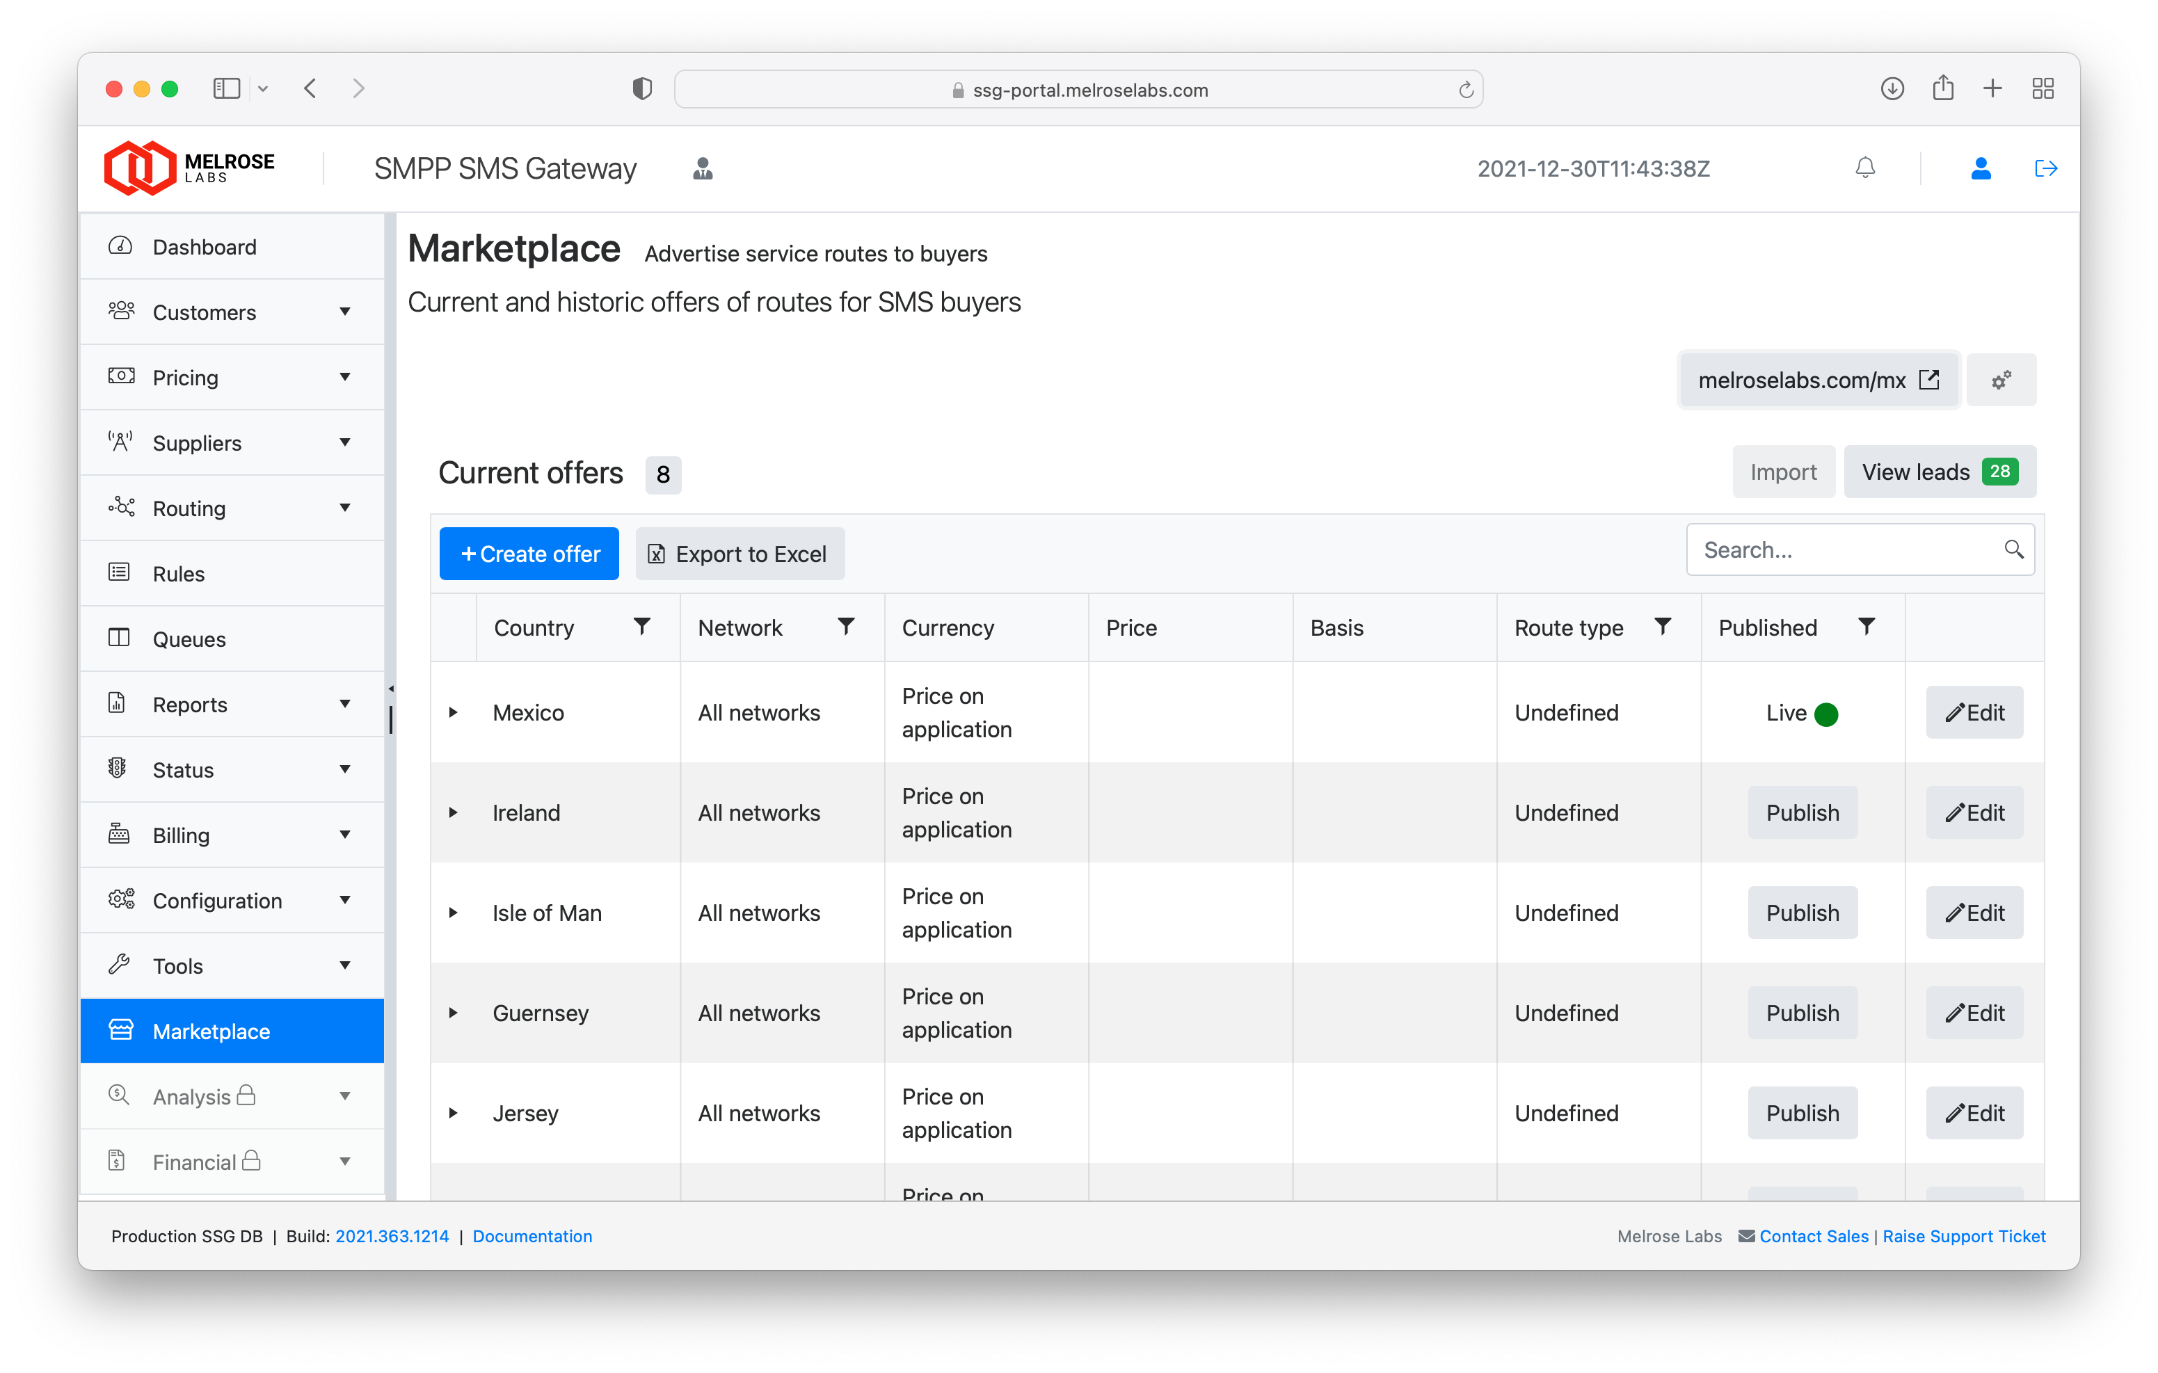Filter offers by Network column
This screenshot has width=2158, height=1373.
coord(845,627)
